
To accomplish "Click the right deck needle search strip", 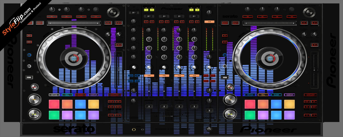I will (x=269, y=23).
